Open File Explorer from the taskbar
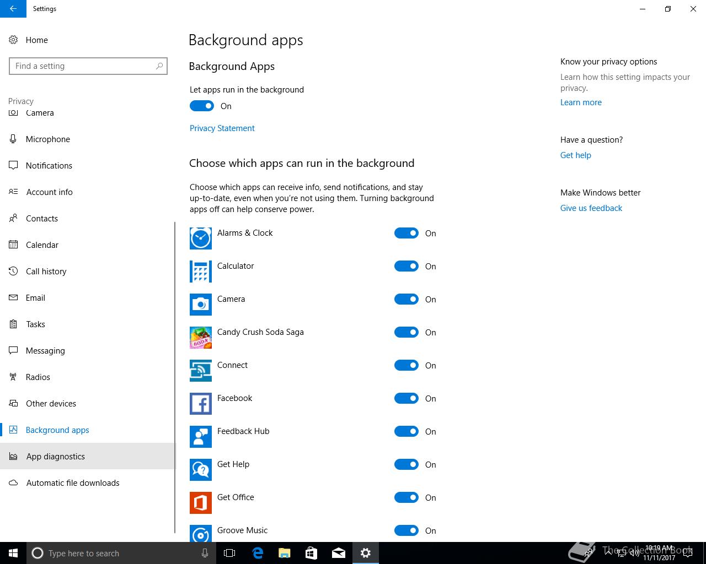706x564 pixels. [x=284, y=553]
